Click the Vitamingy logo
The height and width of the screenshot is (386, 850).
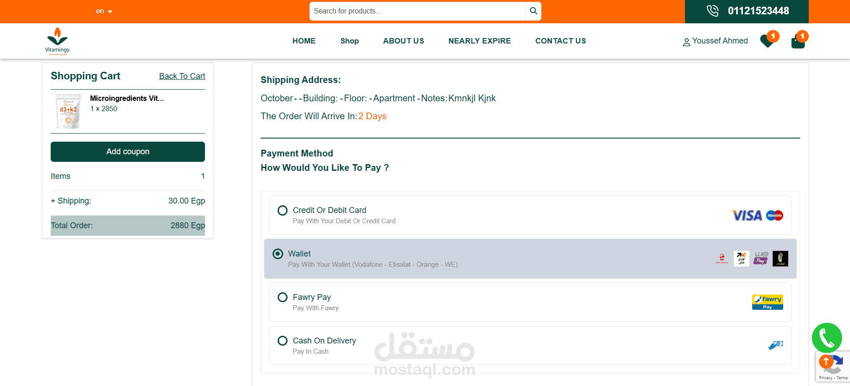57,41
